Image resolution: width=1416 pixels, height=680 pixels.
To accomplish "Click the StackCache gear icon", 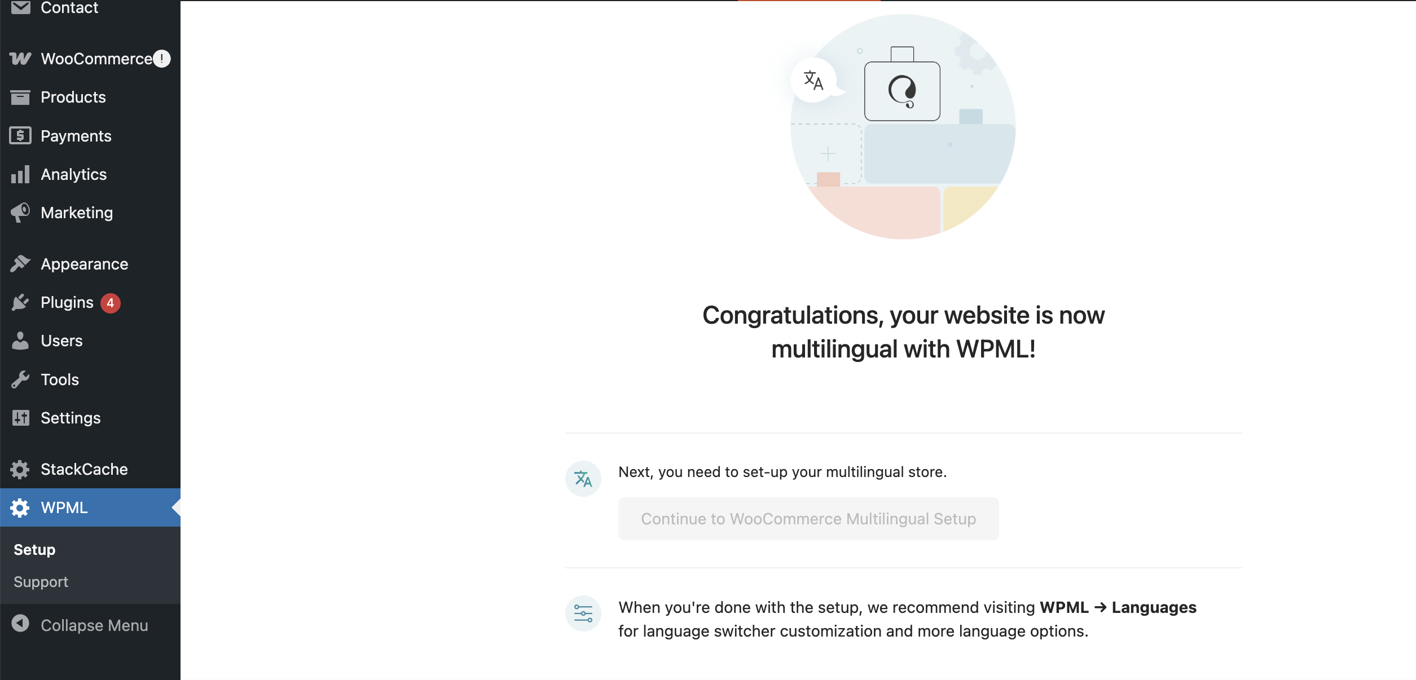I will 20,469.
